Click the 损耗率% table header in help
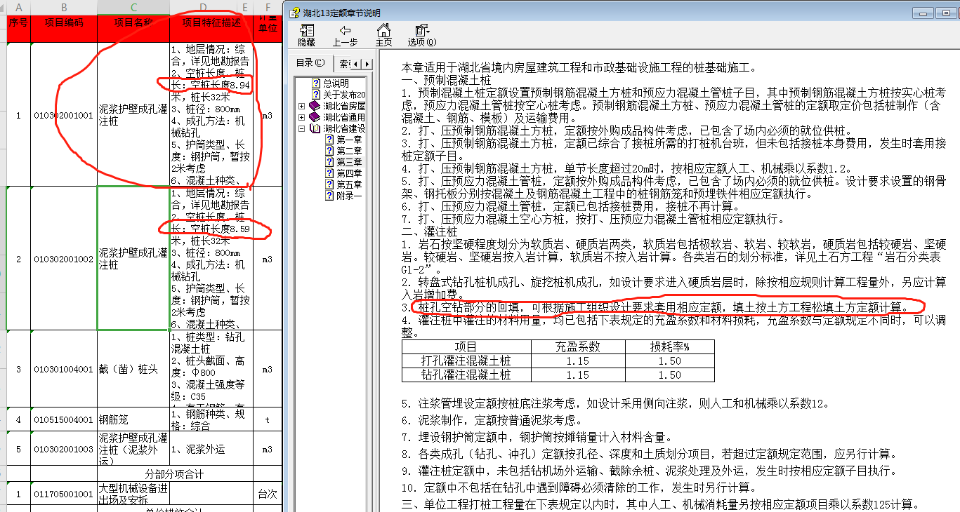The width and height of the screenshot is (960, 512). [x=669, y=346]
